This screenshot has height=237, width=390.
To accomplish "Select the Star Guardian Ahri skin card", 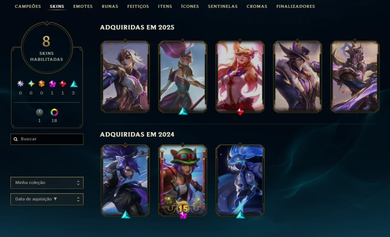I will tap(240, 77).
